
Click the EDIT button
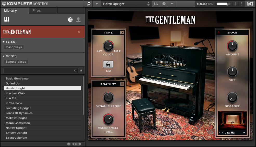point(77,144)
